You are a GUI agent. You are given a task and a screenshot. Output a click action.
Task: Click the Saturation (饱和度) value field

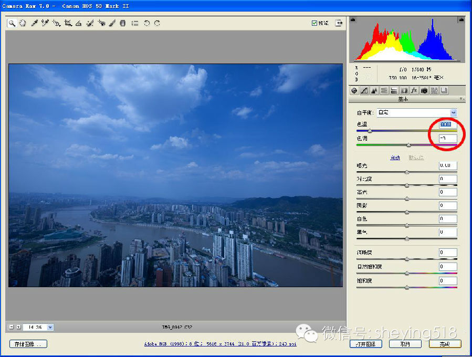(x=448, y=281)
